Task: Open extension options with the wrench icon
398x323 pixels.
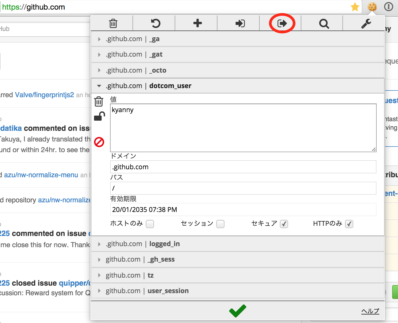Action: pyautogui.click(x=366, y=23)
